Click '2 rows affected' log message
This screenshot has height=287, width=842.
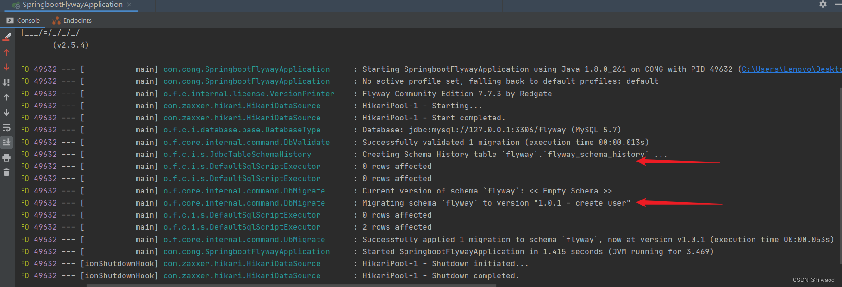(x=397, y=227)
